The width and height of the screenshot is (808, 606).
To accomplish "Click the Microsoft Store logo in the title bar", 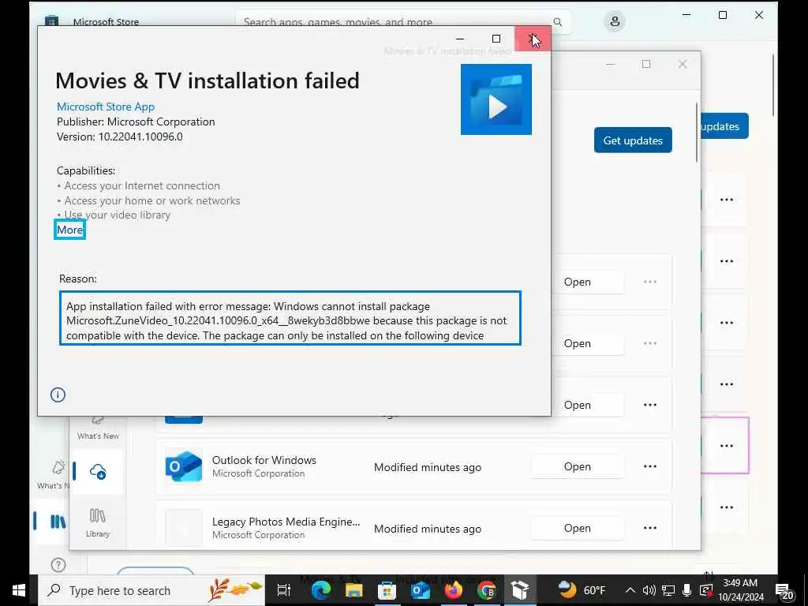I will click(51, 21).
